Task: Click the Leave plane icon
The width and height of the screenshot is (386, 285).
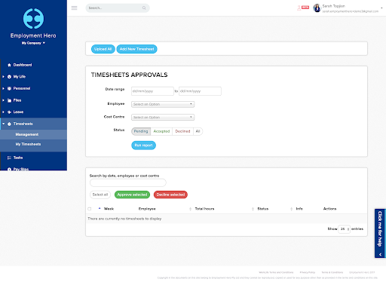Action: point(9,112)
